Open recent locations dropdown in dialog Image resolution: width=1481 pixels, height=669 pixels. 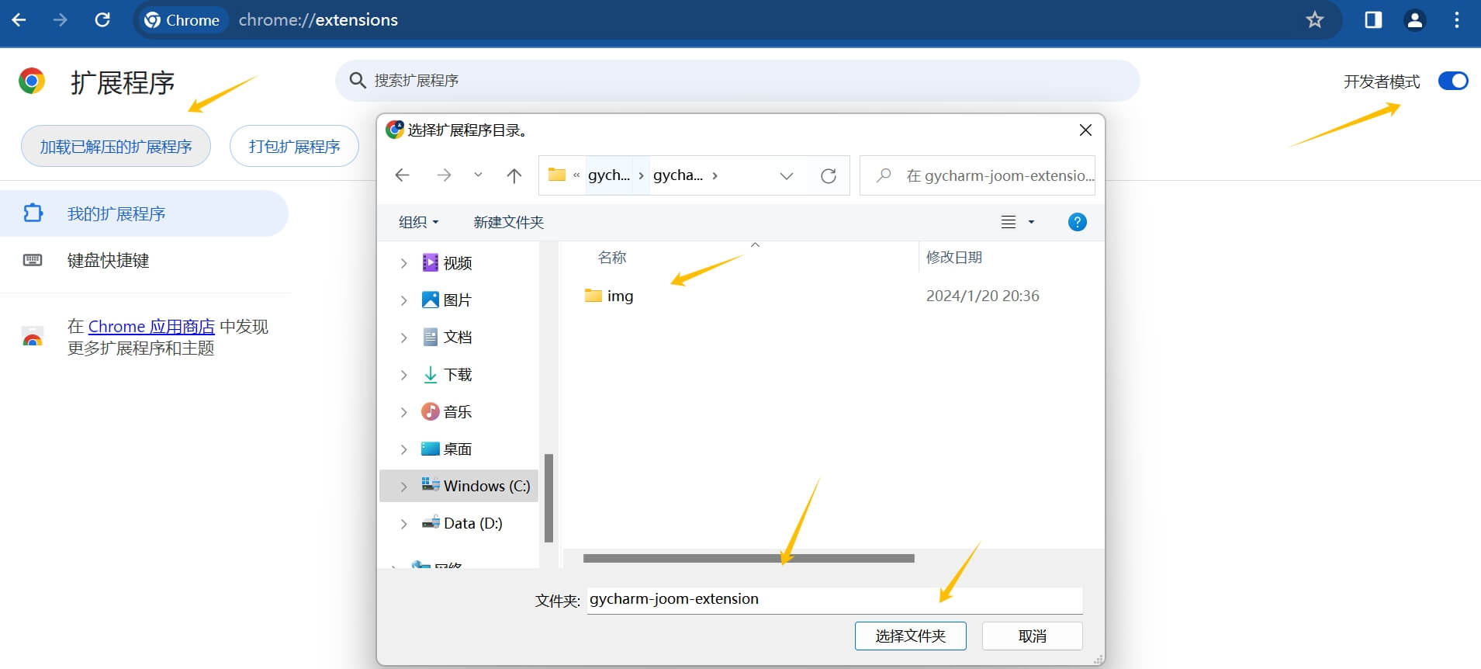point(478,175)
